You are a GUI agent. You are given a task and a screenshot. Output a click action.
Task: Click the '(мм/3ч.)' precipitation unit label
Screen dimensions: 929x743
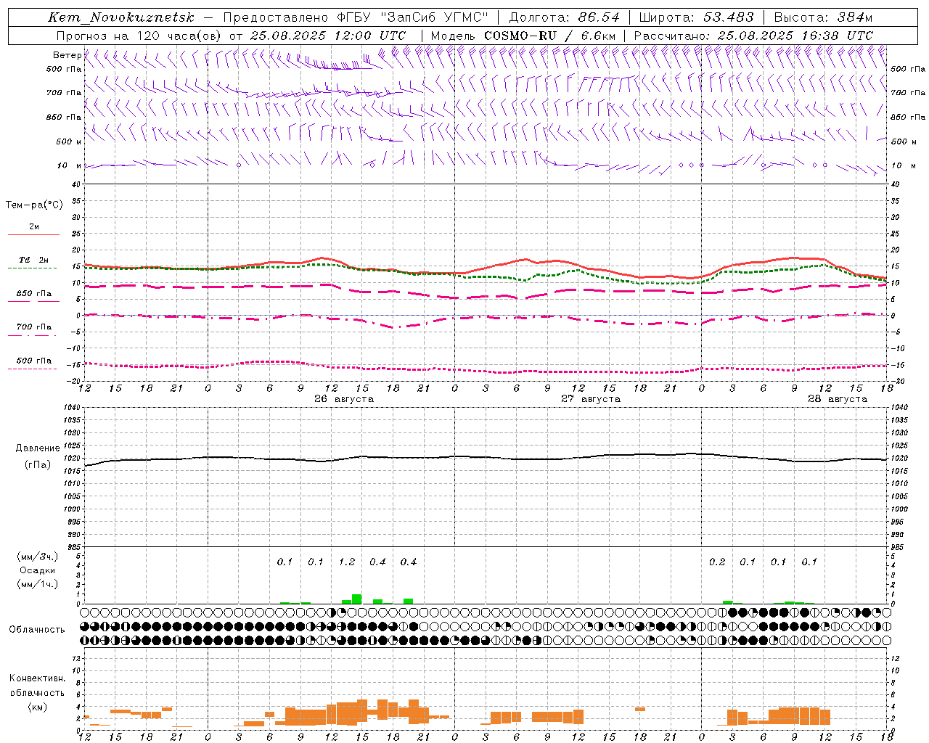[38, 557]
